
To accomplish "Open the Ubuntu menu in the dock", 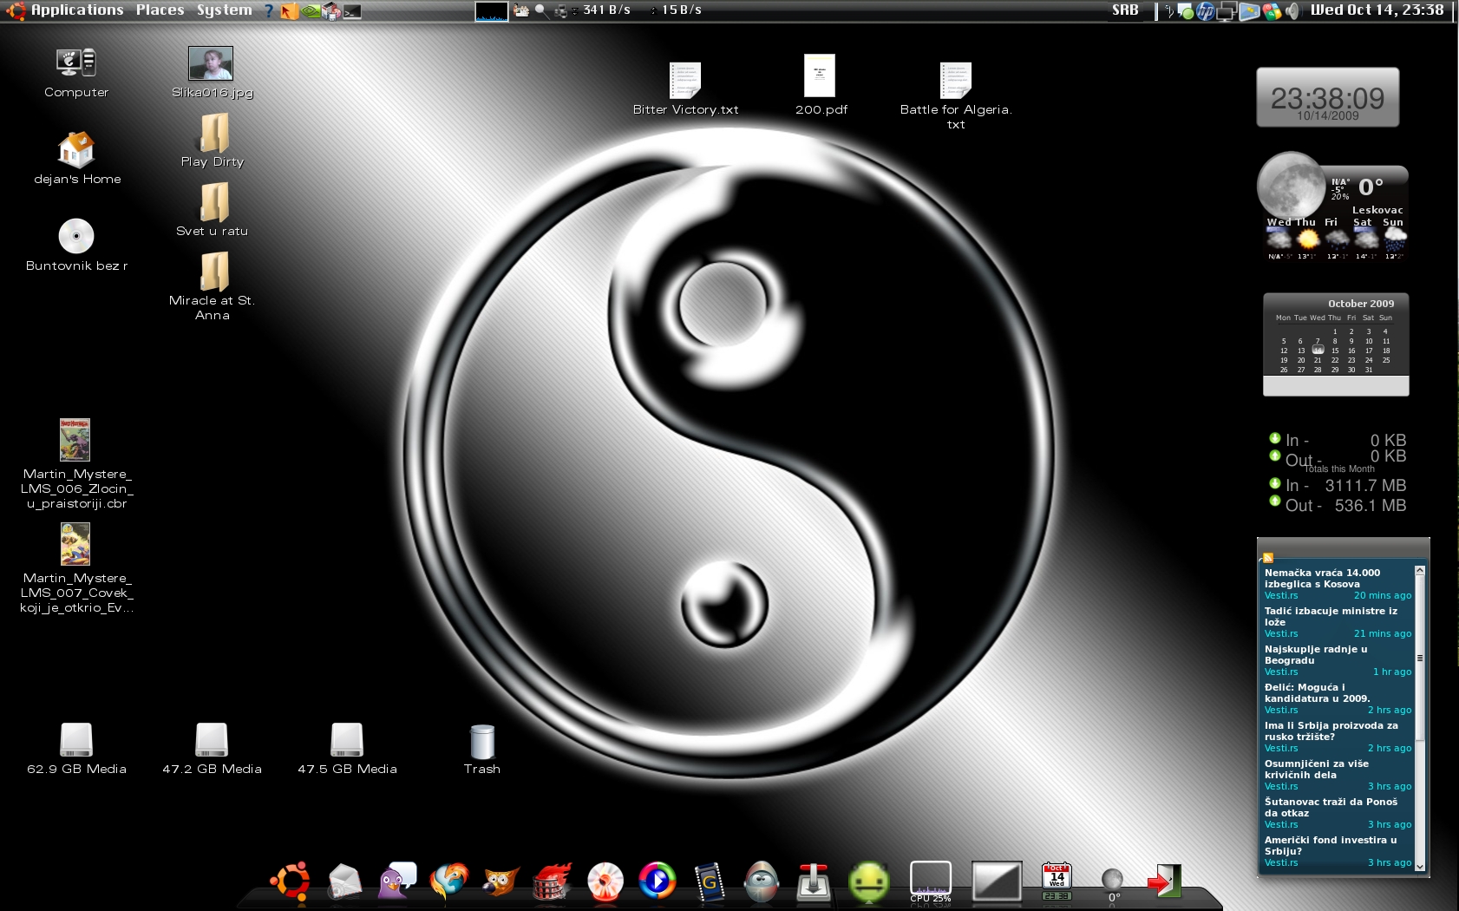I will [291, 881].
